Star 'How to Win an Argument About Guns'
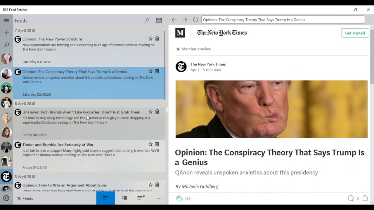Viewport: 374px width, 210px height. [x=150, y=185]
